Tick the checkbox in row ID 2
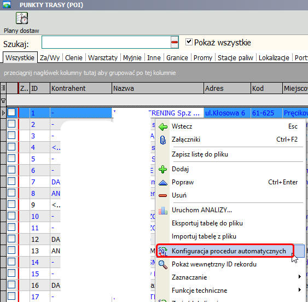This screenshot has width=308, height=302. click(11, 124)
